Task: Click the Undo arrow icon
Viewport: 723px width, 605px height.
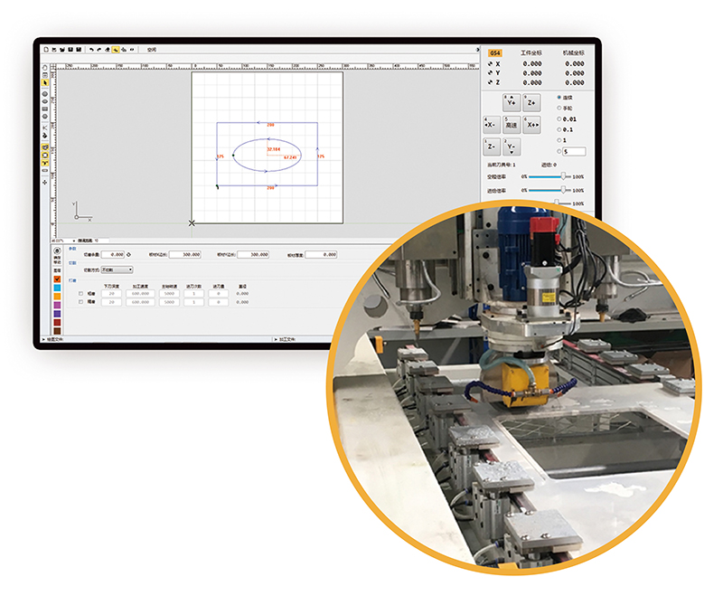Action: pyautogui.click(x=91, y=50)
